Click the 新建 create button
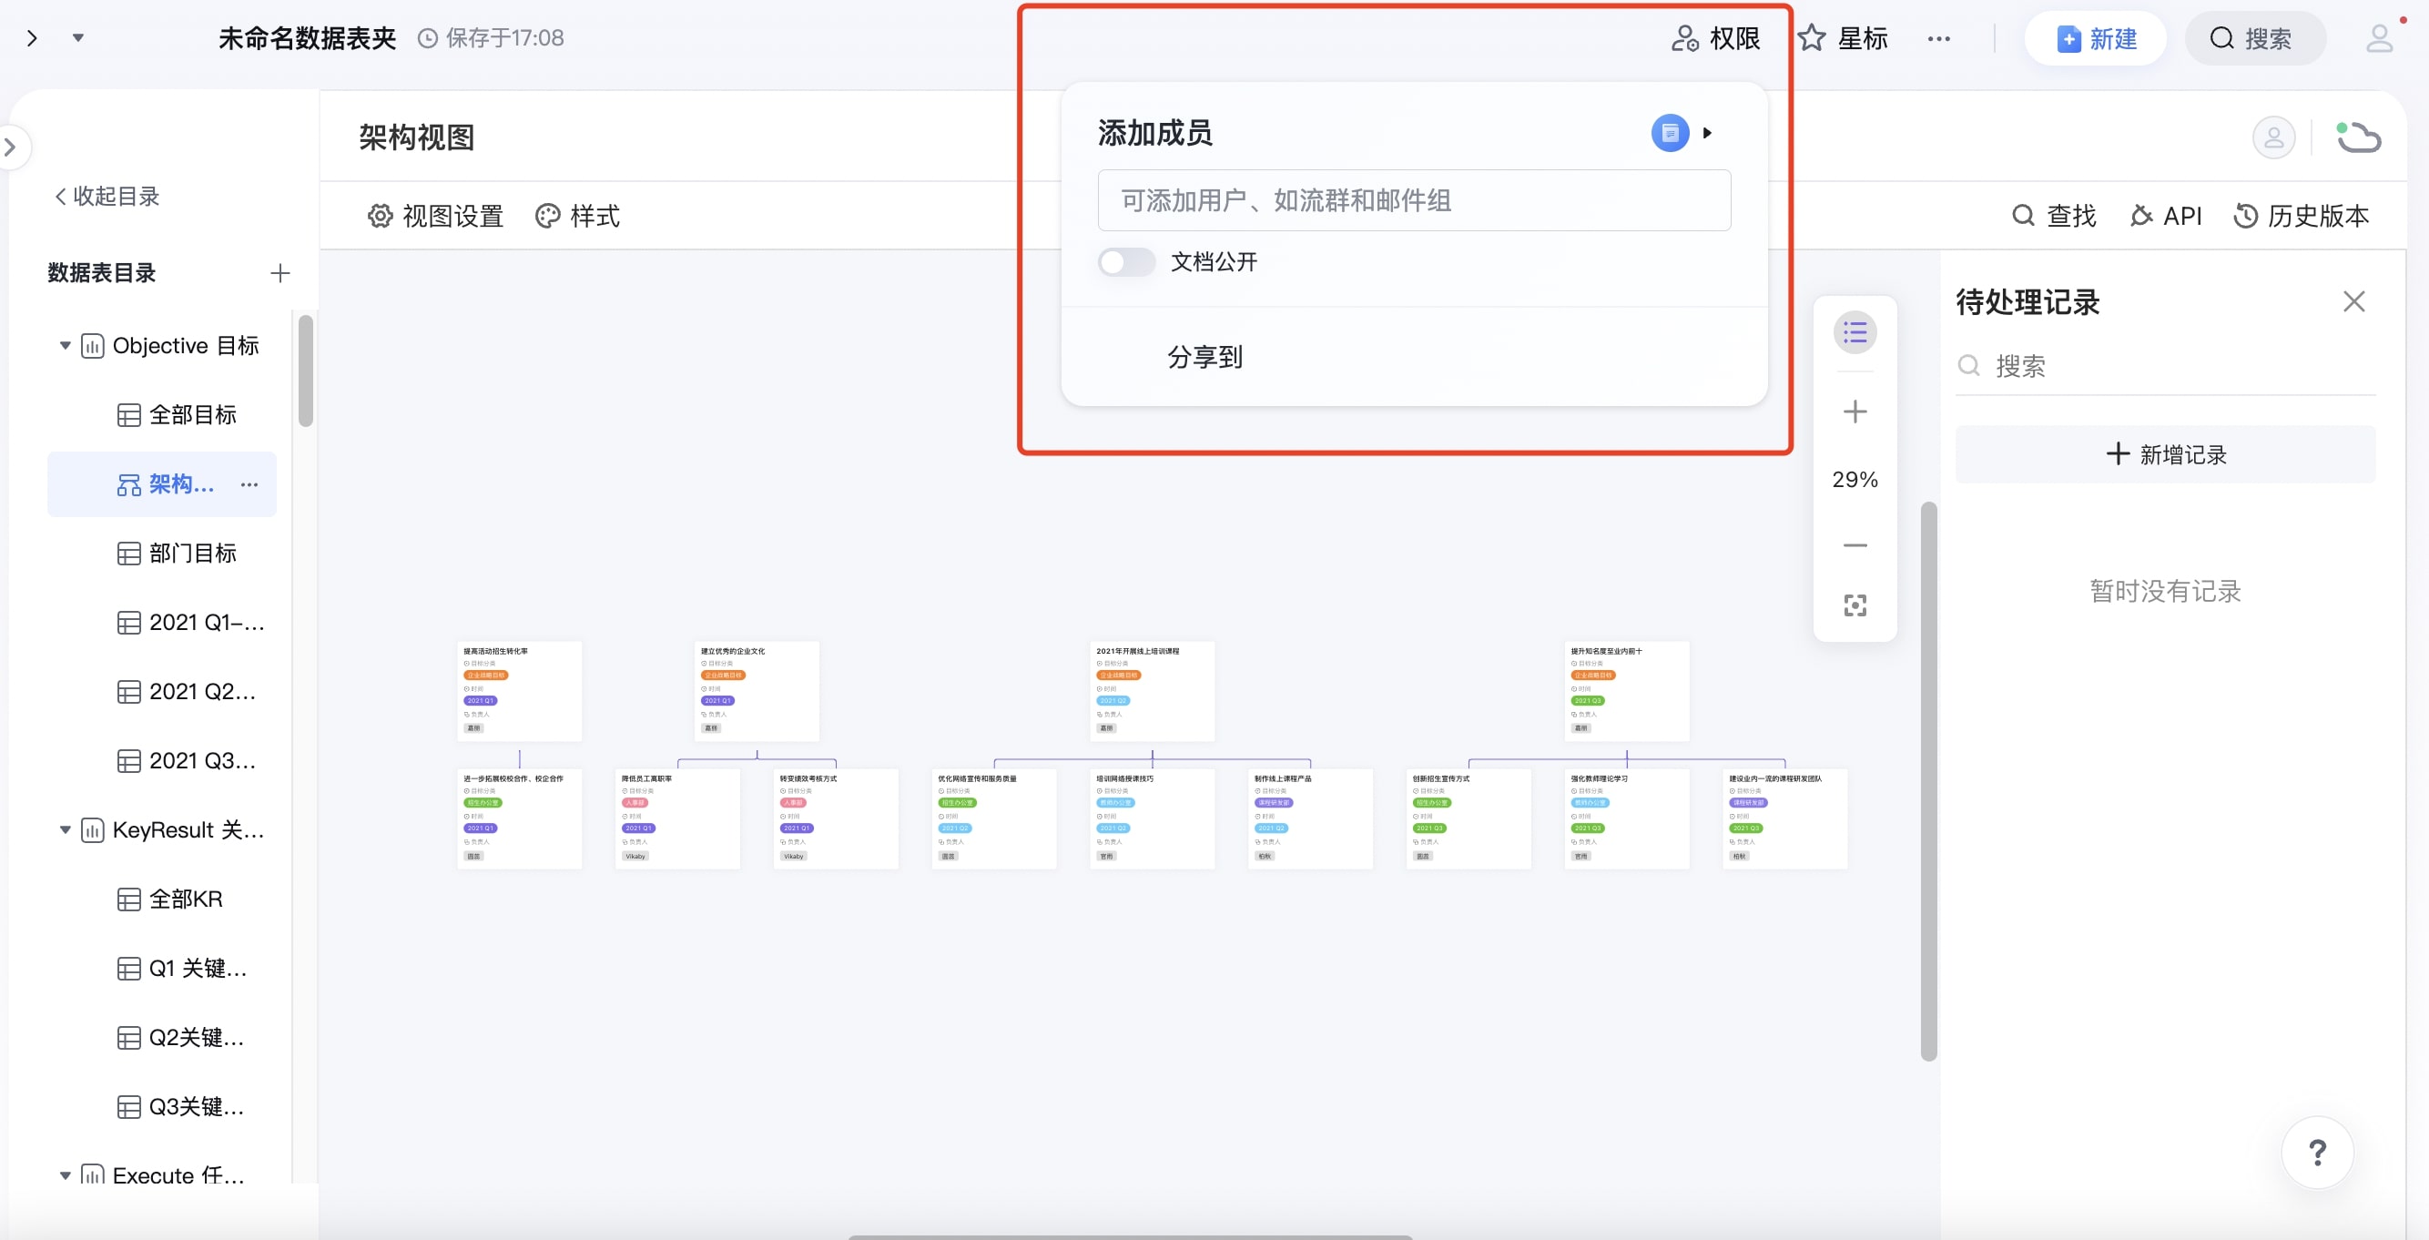 (x=2095, y=38)
